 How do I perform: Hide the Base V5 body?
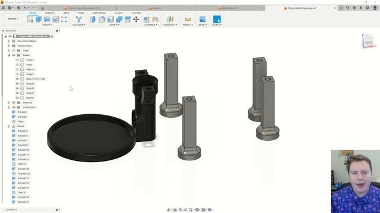click(x=17, y=79)
